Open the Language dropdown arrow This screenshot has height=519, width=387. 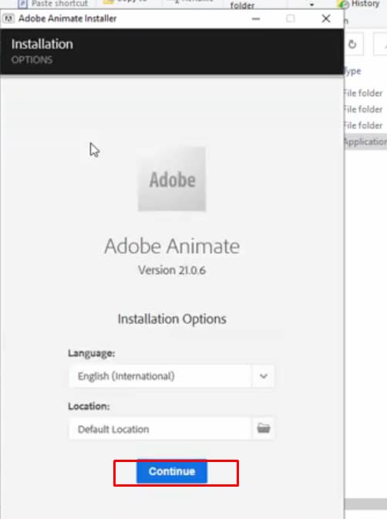[264, 376]
